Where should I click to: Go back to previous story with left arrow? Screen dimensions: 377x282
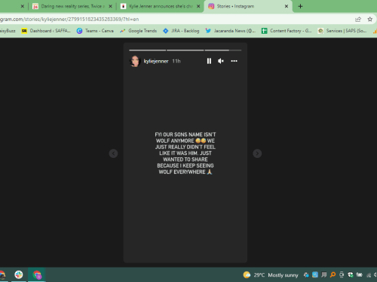pyautogui.click(x=113, y=153)
